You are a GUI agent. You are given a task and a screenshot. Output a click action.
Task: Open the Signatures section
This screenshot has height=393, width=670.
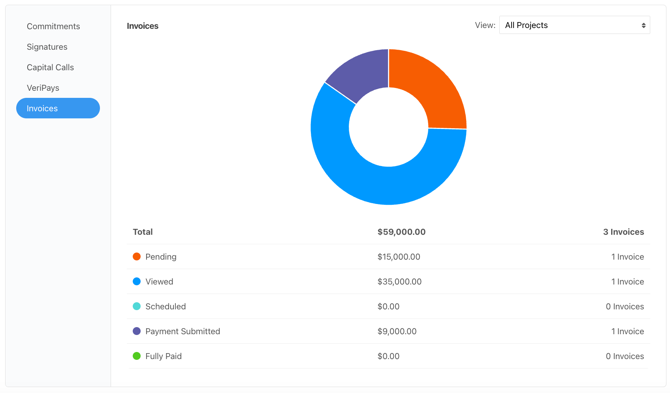[x=47, y=47]
